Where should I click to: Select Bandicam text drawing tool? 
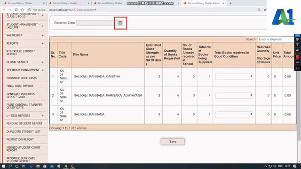pyautogui.click(x=298, y=45)
